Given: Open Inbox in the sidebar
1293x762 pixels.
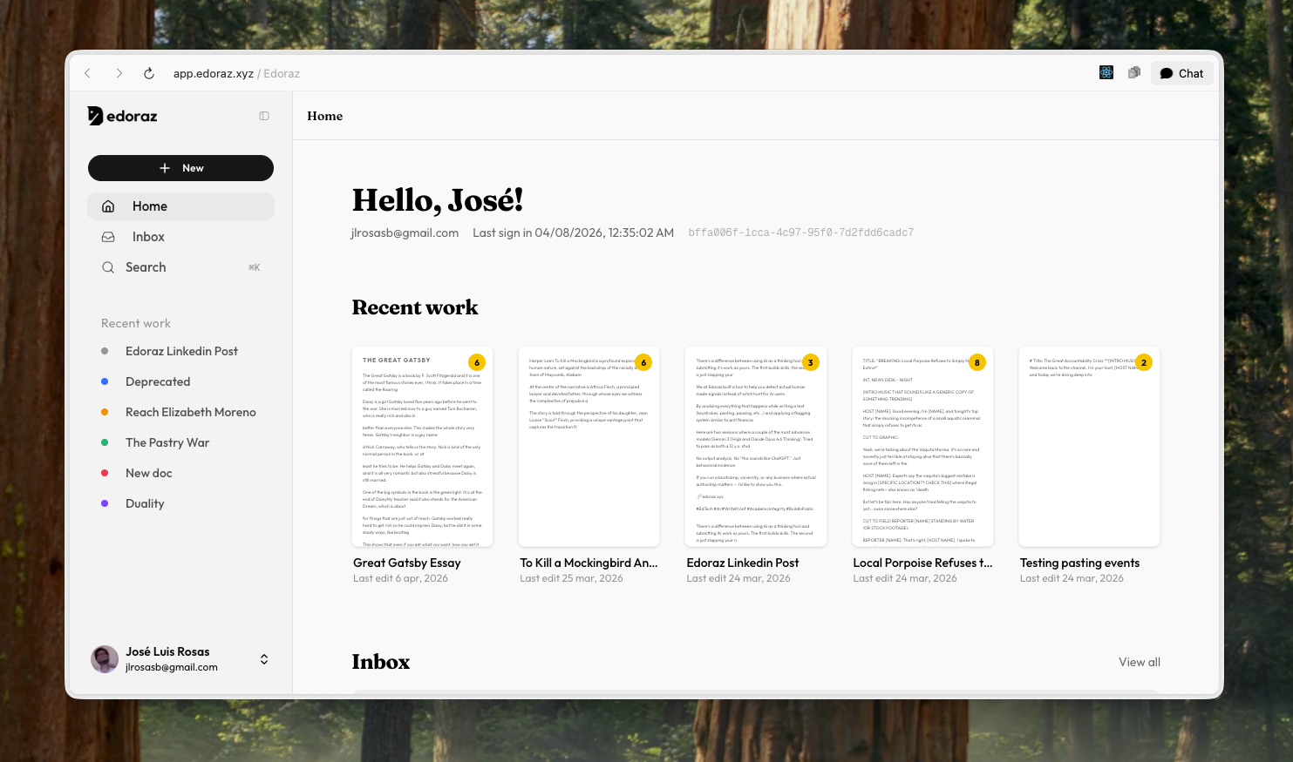Looking at the screenshot, I should pos(180,237).
